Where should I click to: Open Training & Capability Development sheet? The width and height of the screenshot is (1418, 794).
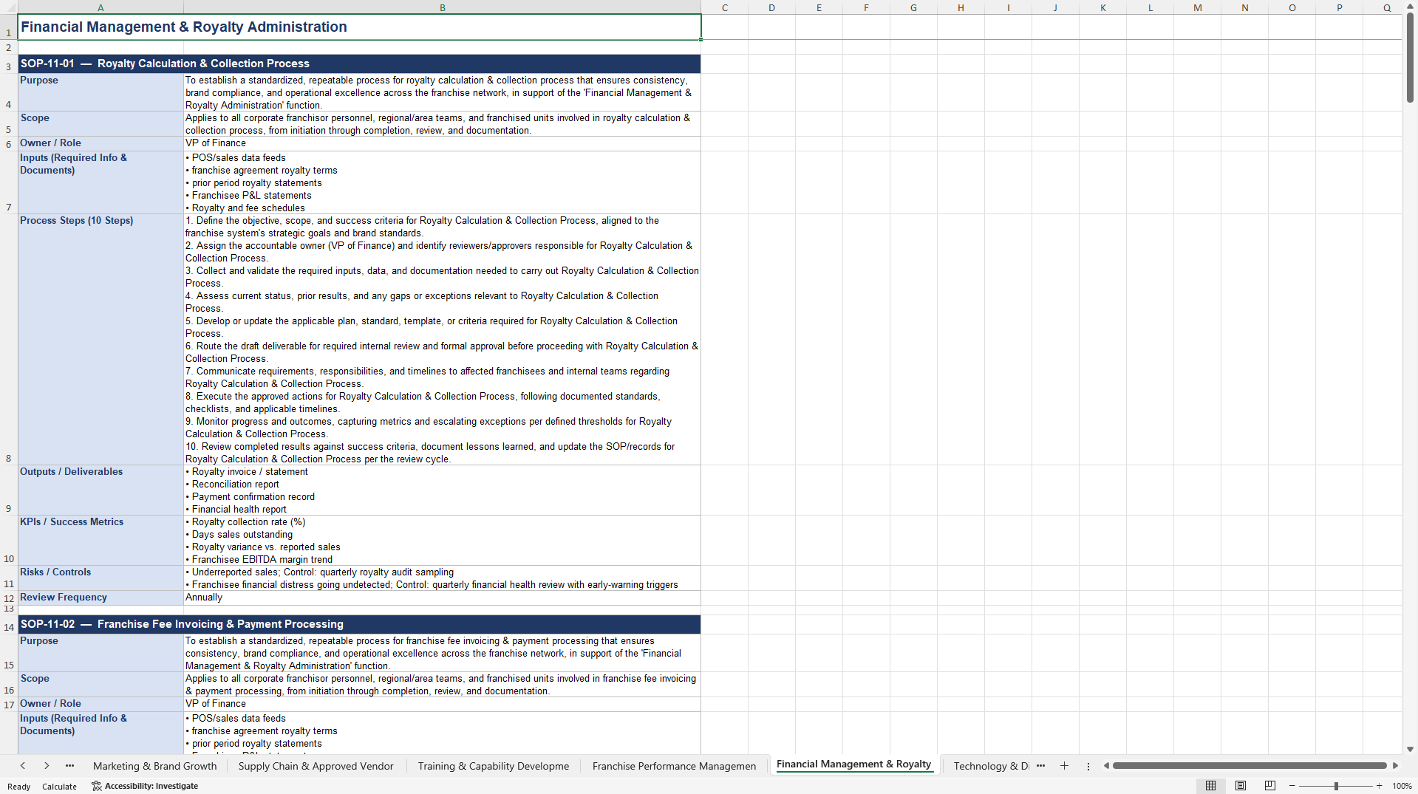pos(494,766)
